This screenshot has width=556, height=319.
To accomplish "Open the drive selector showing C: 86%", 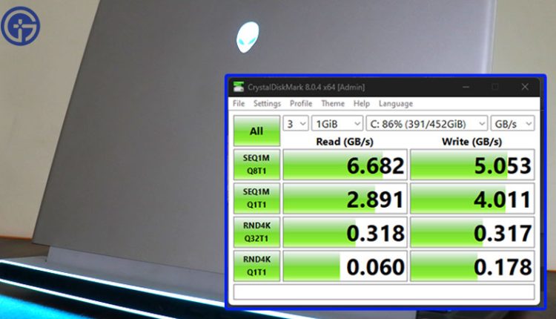I will (x=426, y=124).
